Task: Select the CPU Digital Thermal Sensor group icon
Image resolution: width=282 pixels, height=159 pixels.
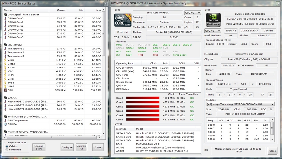Action: tap(5, 15)
